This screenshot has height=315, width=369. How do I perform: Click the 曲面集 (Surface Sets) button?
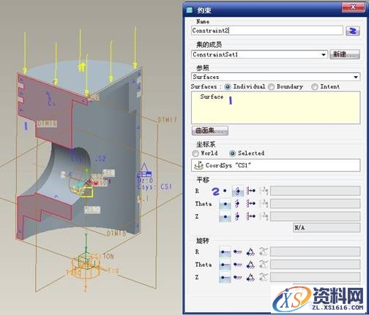[210, 131]
